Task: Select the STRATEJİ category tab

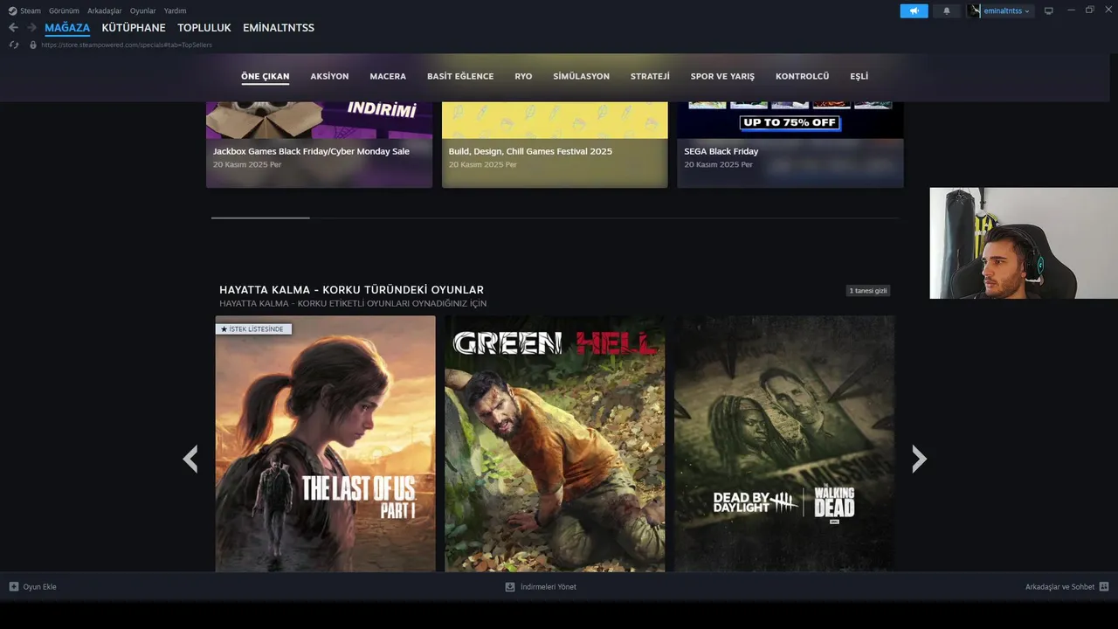Action: pyautogui.click(x=650, y=76)
